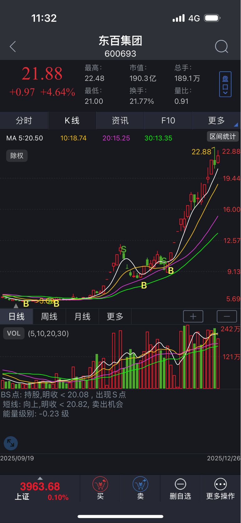Select the 日线 daily period

click(x=16, y=316)
